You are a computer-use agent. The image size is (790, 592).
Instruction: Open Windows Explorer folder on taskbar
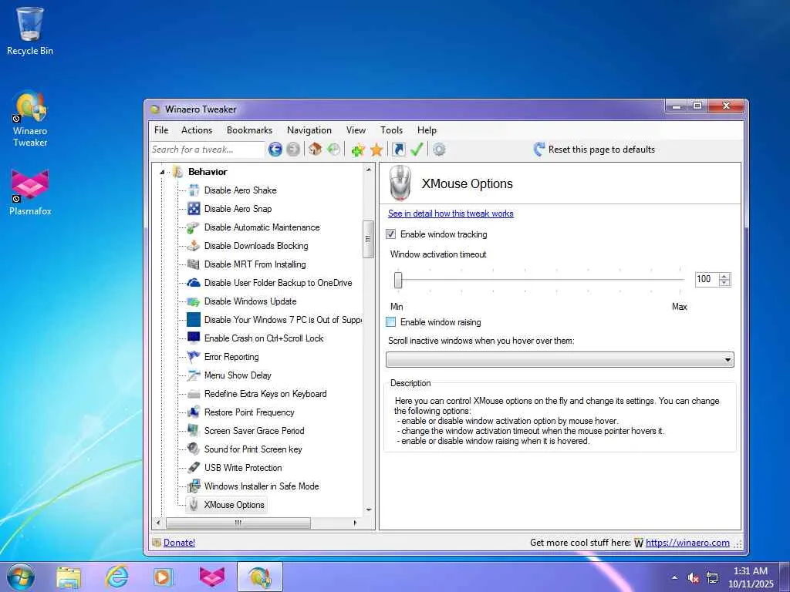(69, 577)
